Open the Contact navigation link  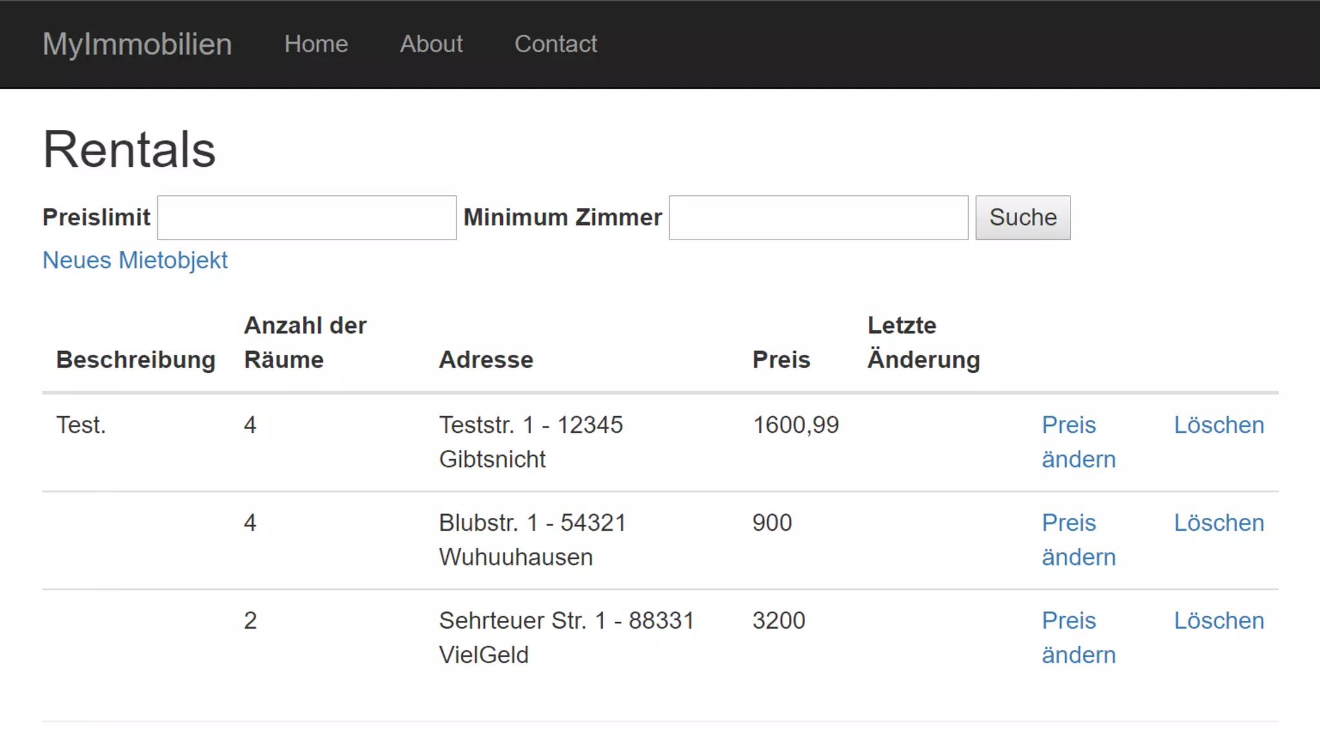556,44
